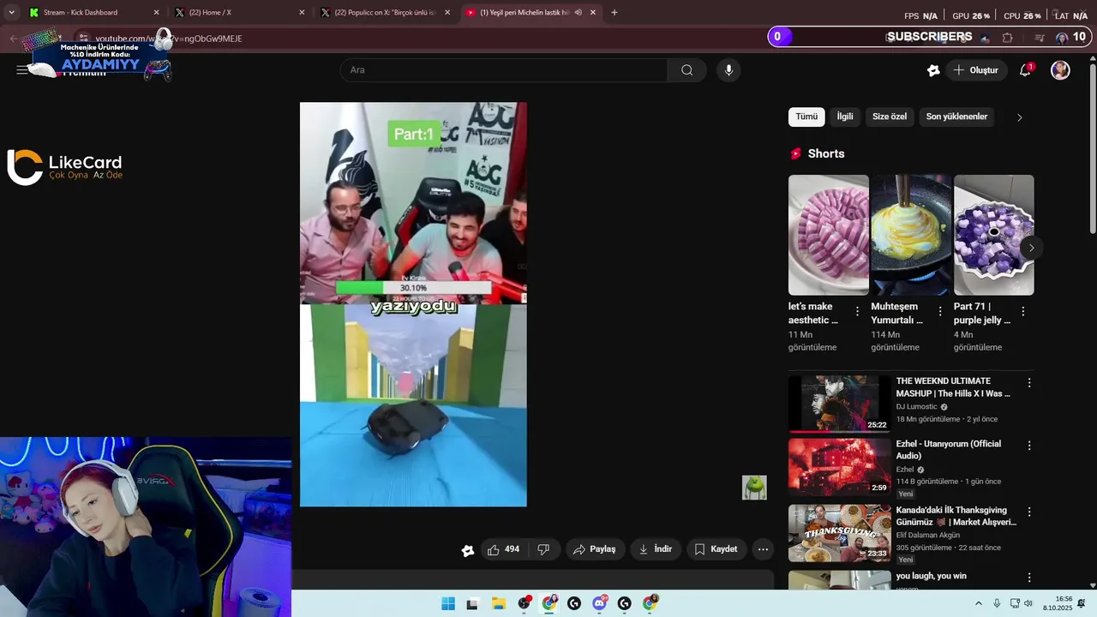Screen dimensions: 1097x617
Task: Like the video with 494 likes
Action: pos(503,549)
